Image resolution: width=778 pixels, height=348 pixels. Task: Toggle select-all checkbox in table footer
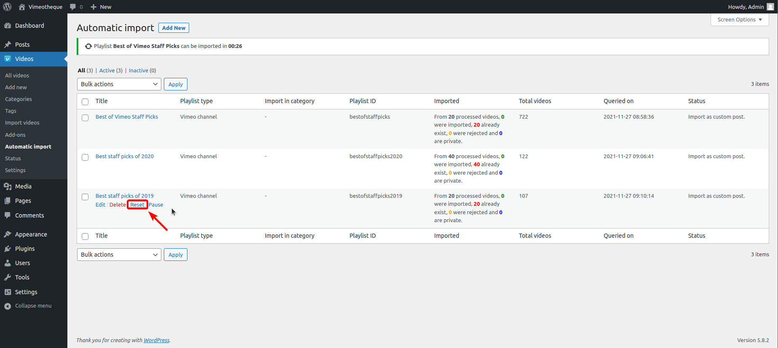[x=85, y=236]
